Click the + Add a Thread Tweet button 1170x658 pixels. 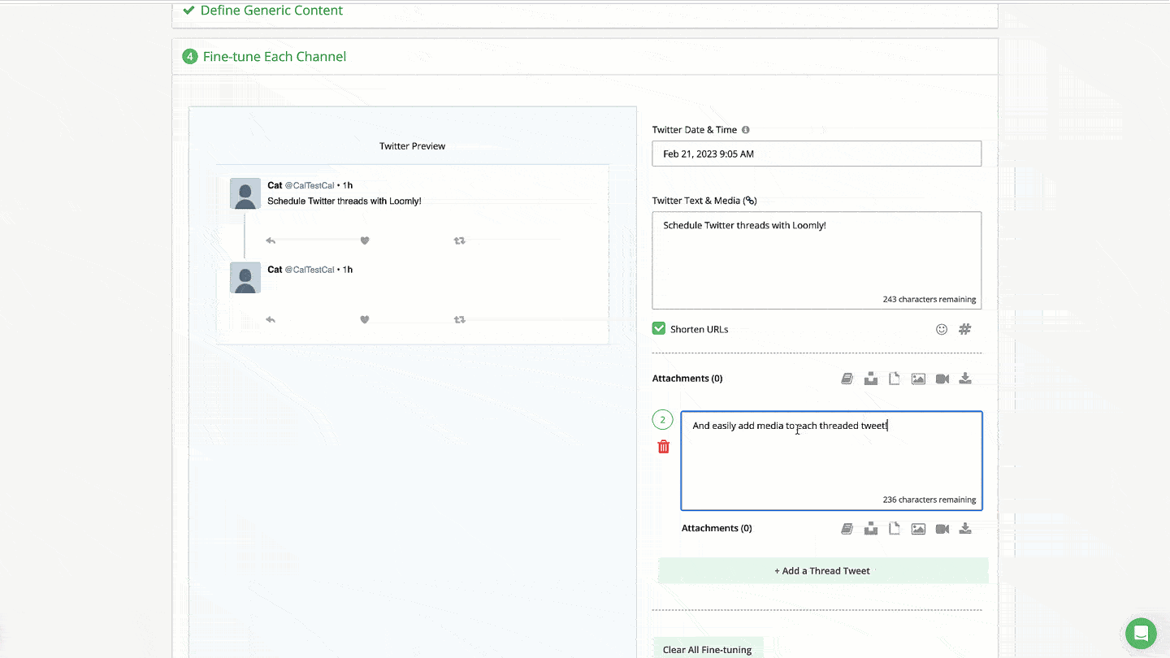[x=822, y=571]
